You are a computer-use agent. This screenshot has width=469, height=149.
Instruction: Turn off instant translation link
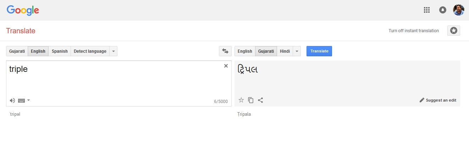tap(414, 31)
